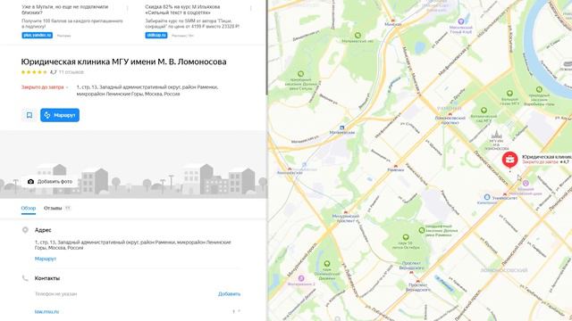Viewport: 572px width, 321px height.
Task: Click the Московский гольф клуб purple icon
Action: 461,21
